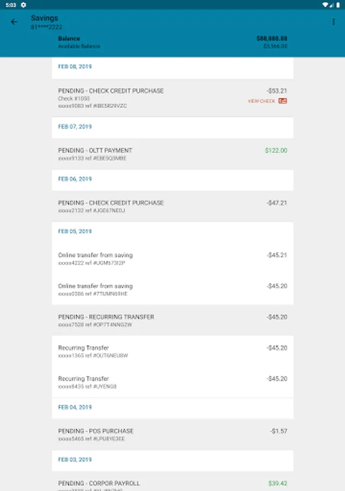The height and width of the screenshot is (491, 345).
Task: Tap the $88,888.88 balance amount
Action: click(271, 39)
